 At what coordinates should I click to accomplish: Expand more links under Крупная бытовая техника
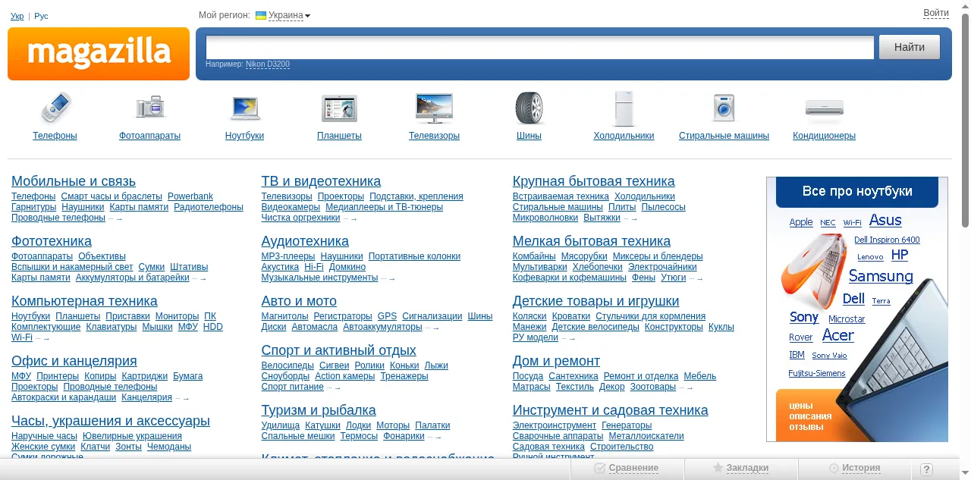(630, 218)
